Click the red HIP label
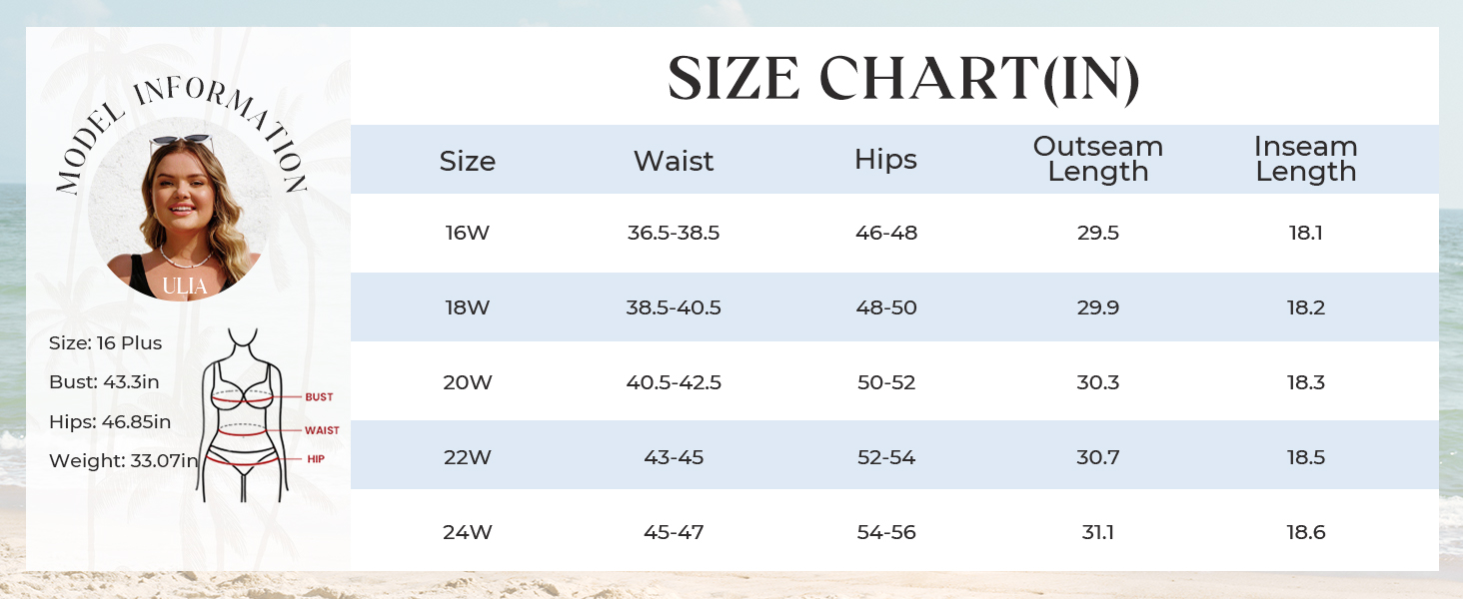 [316, 459]
